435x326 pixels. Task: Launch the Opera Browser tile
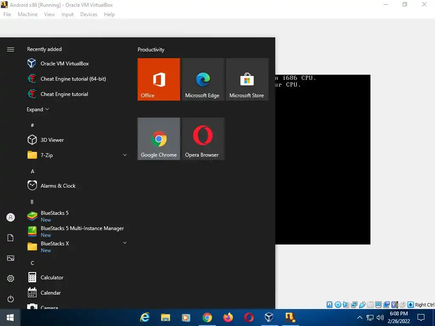coord(203,139)
